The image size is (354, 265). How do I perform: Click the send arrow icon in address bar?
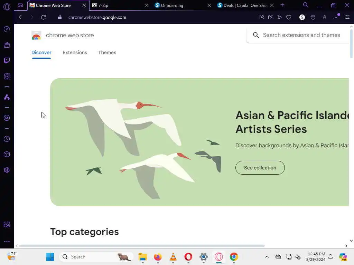pos(280,17)
